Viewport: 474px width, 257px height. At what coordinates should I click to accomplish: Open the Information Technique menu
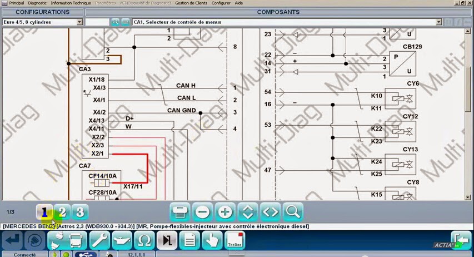pos(71,3)
